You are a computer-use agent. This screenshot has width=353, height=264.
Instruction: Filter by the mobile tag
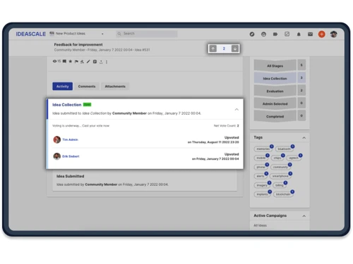261,158
